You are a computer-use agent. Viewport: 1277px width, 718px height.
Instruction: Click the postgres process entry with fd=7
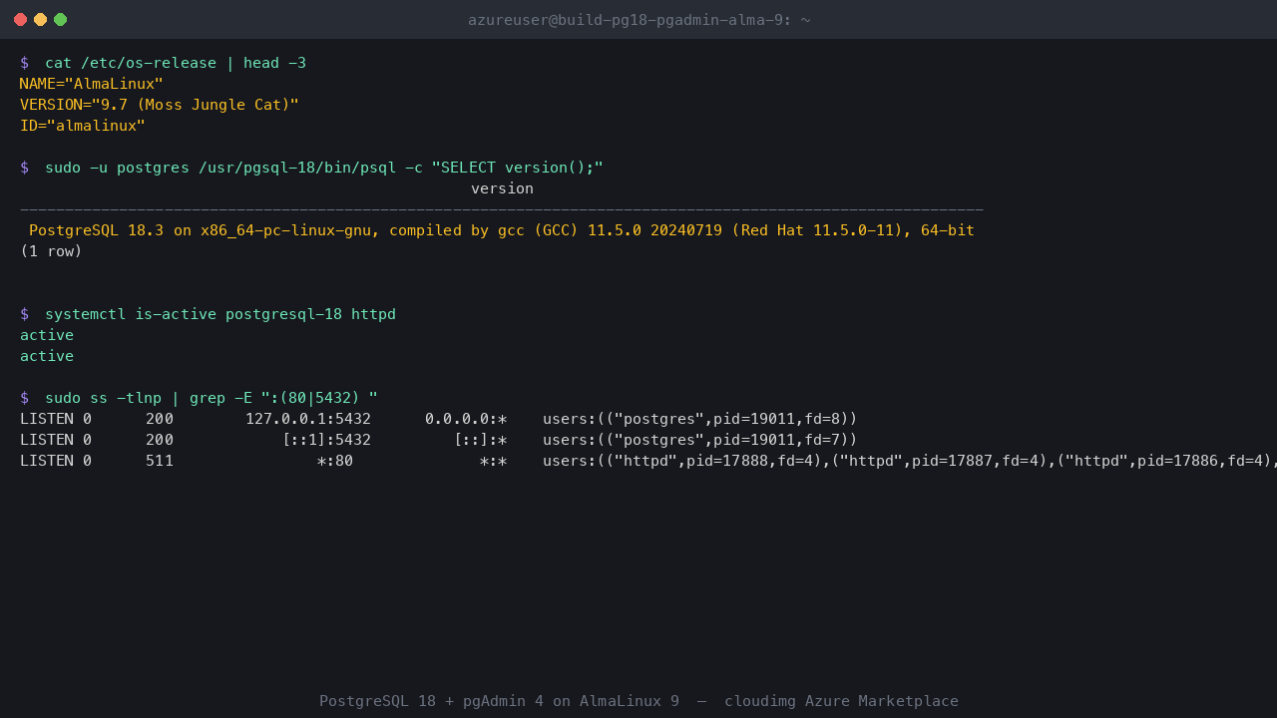click(x=700, y=440)
